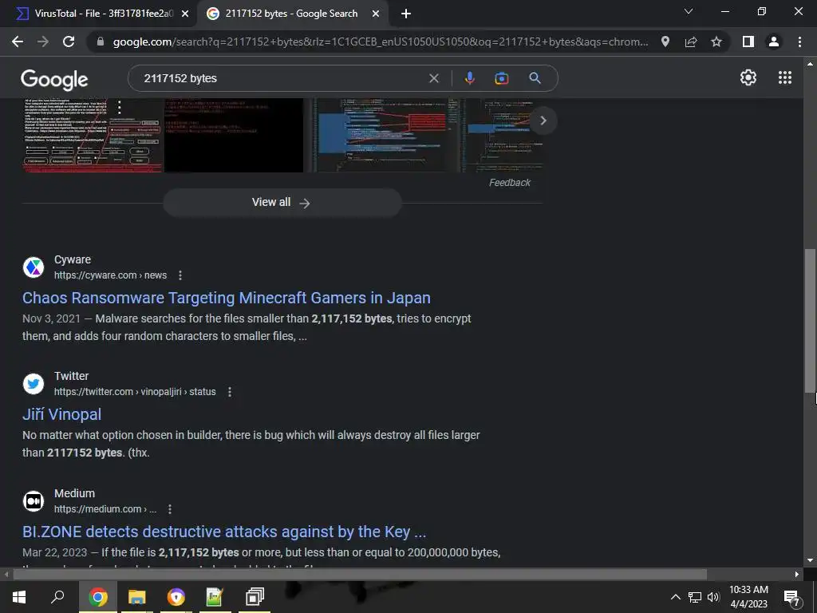The width and height of the screenshot is (817, 613).
Task: Open Windows taskbar search
Action: coord(57,597)
